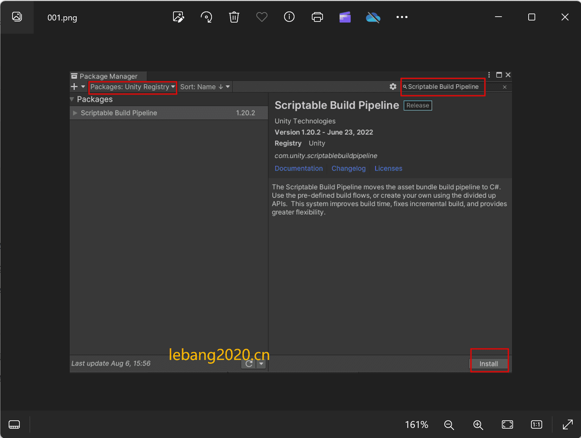
Task: Click the Install button
Action: coord(489,364)
